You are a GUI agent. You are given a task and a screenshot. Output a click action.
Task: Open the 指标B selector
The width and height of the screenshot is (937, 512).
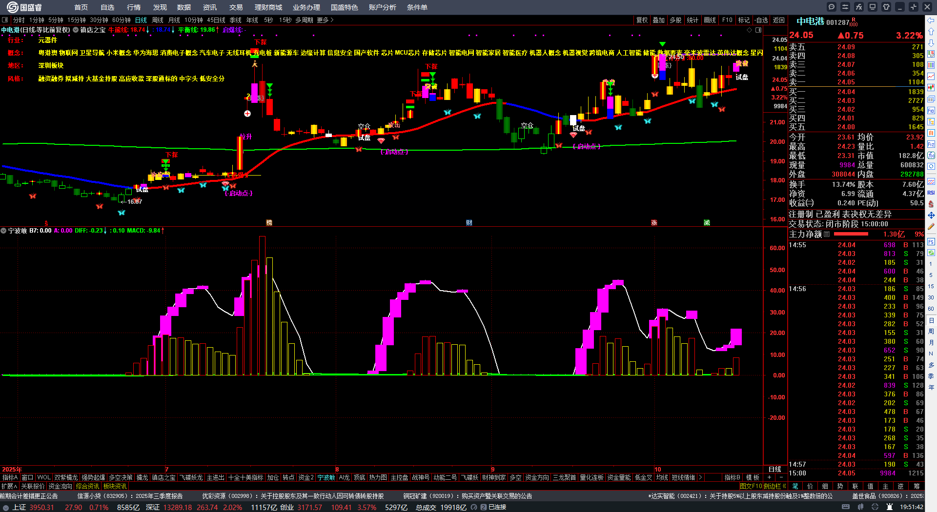click(x=732, y=477)
